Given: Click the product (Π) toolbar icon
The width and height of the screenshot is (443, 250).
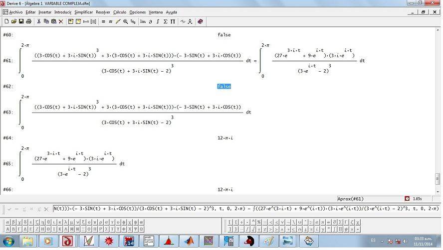Looking at the screenshot, I should [173, 21].
